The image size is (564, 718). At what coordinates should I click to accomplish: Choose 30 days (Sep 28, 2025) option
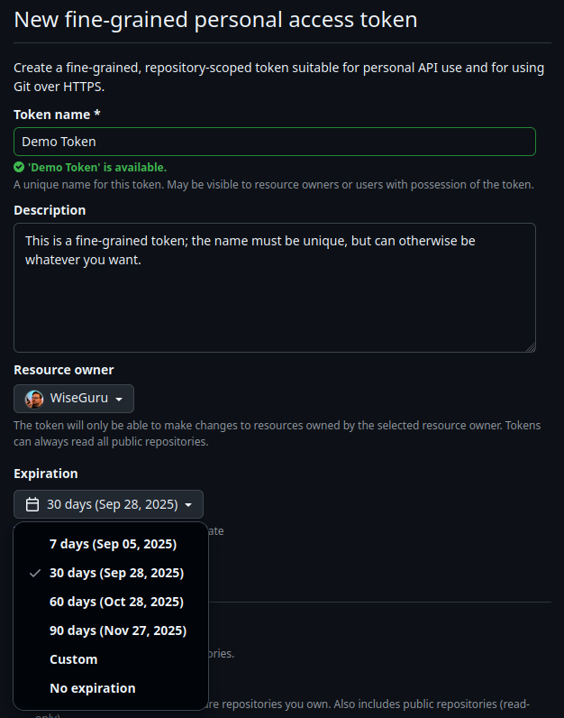(116, 573)
